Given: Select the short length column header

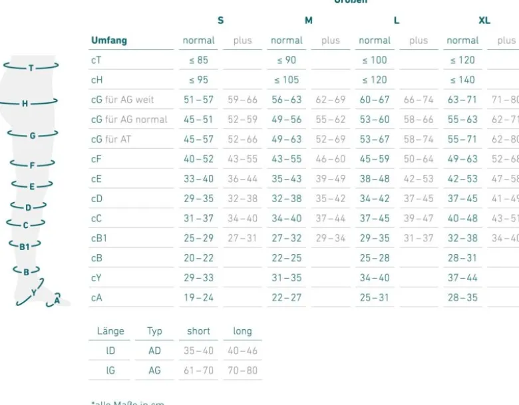Looking at the screenshot, I should tap(198, 331).
